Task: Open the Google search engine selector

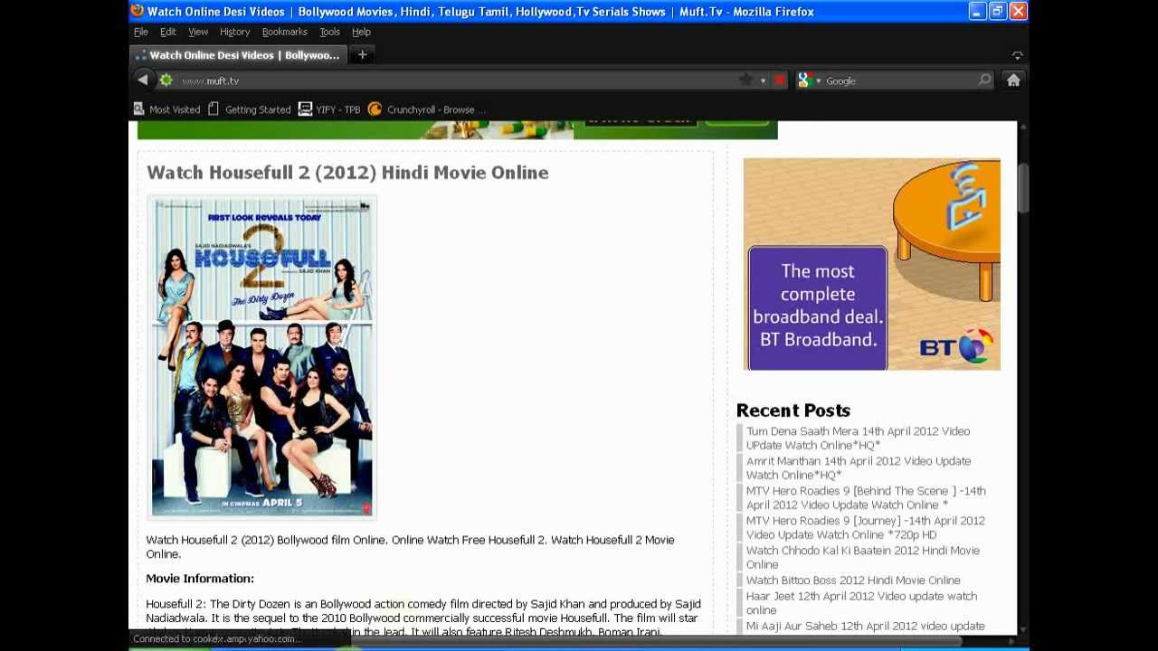Action: tap(809, 80)
